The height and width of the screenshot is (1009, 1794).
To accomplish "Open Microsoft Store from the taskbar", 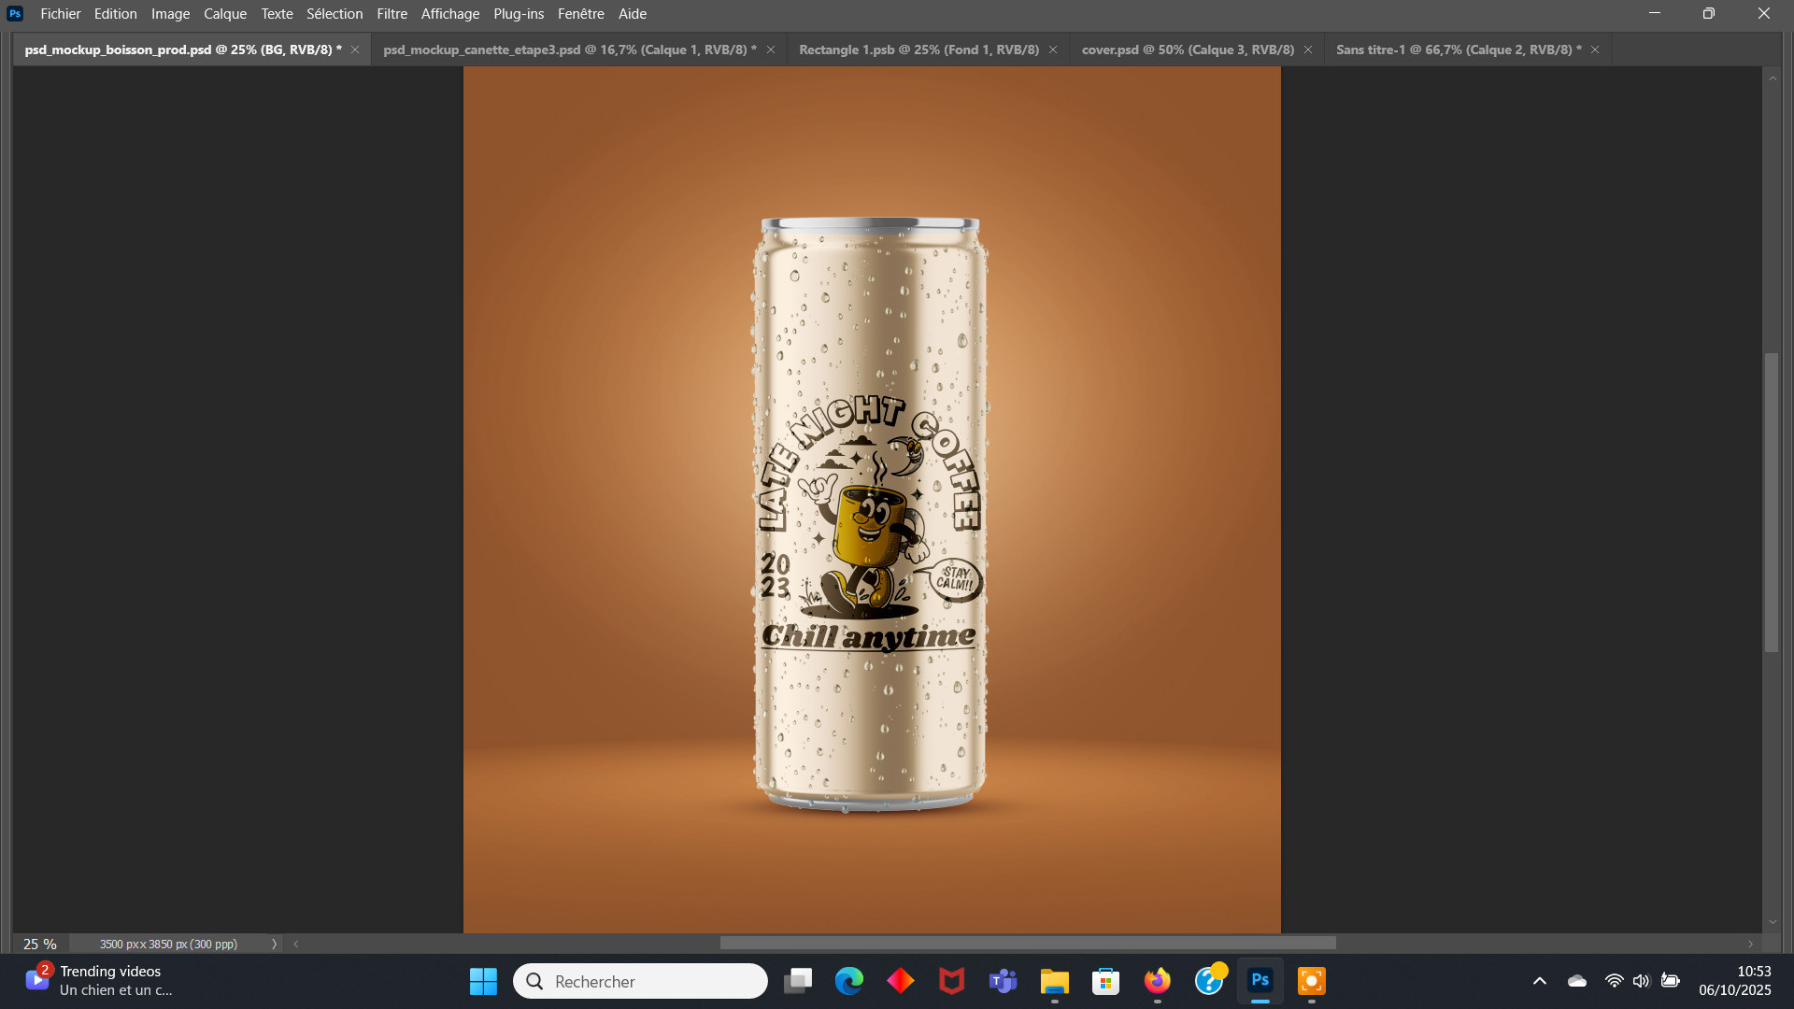I will 1105,981.
